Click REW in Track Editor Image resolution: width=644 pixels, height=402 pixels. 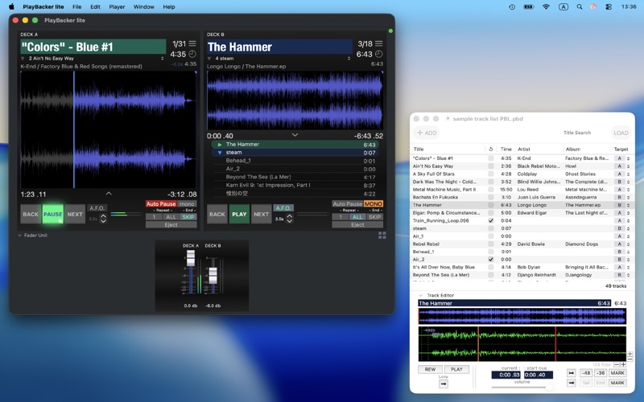coord(430,369)
